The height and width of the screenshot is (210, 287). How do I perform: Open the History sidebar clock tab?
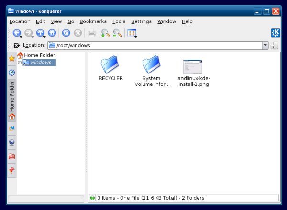coord(12,73)
